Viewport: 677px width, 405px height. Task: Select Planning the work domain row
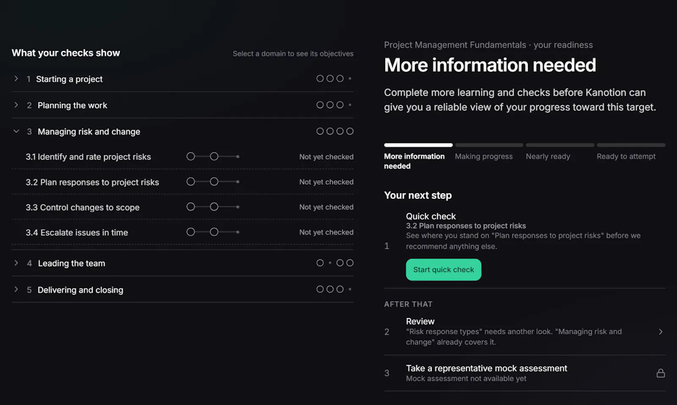[183, 105]
